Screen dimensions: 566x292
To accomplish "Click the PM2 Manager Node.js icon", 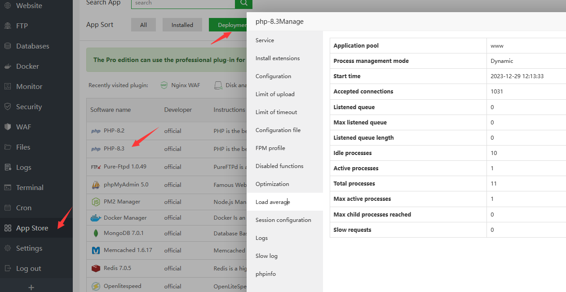I will point(96,202).
